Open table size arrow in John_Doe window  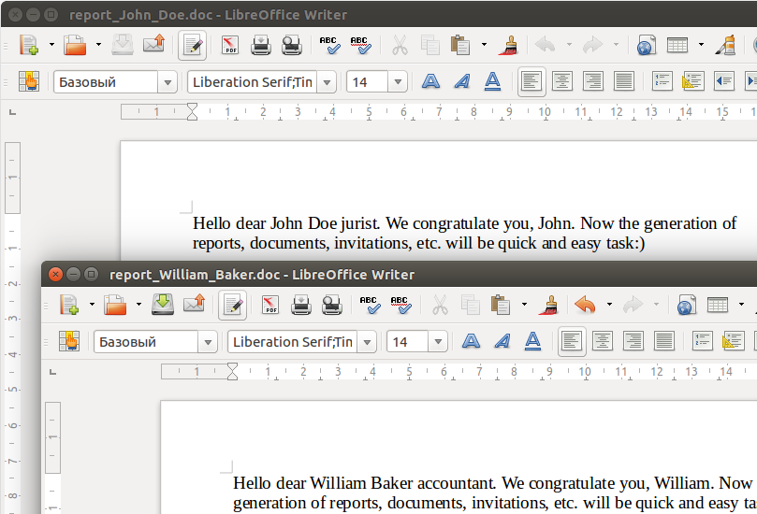coord(701,45)
